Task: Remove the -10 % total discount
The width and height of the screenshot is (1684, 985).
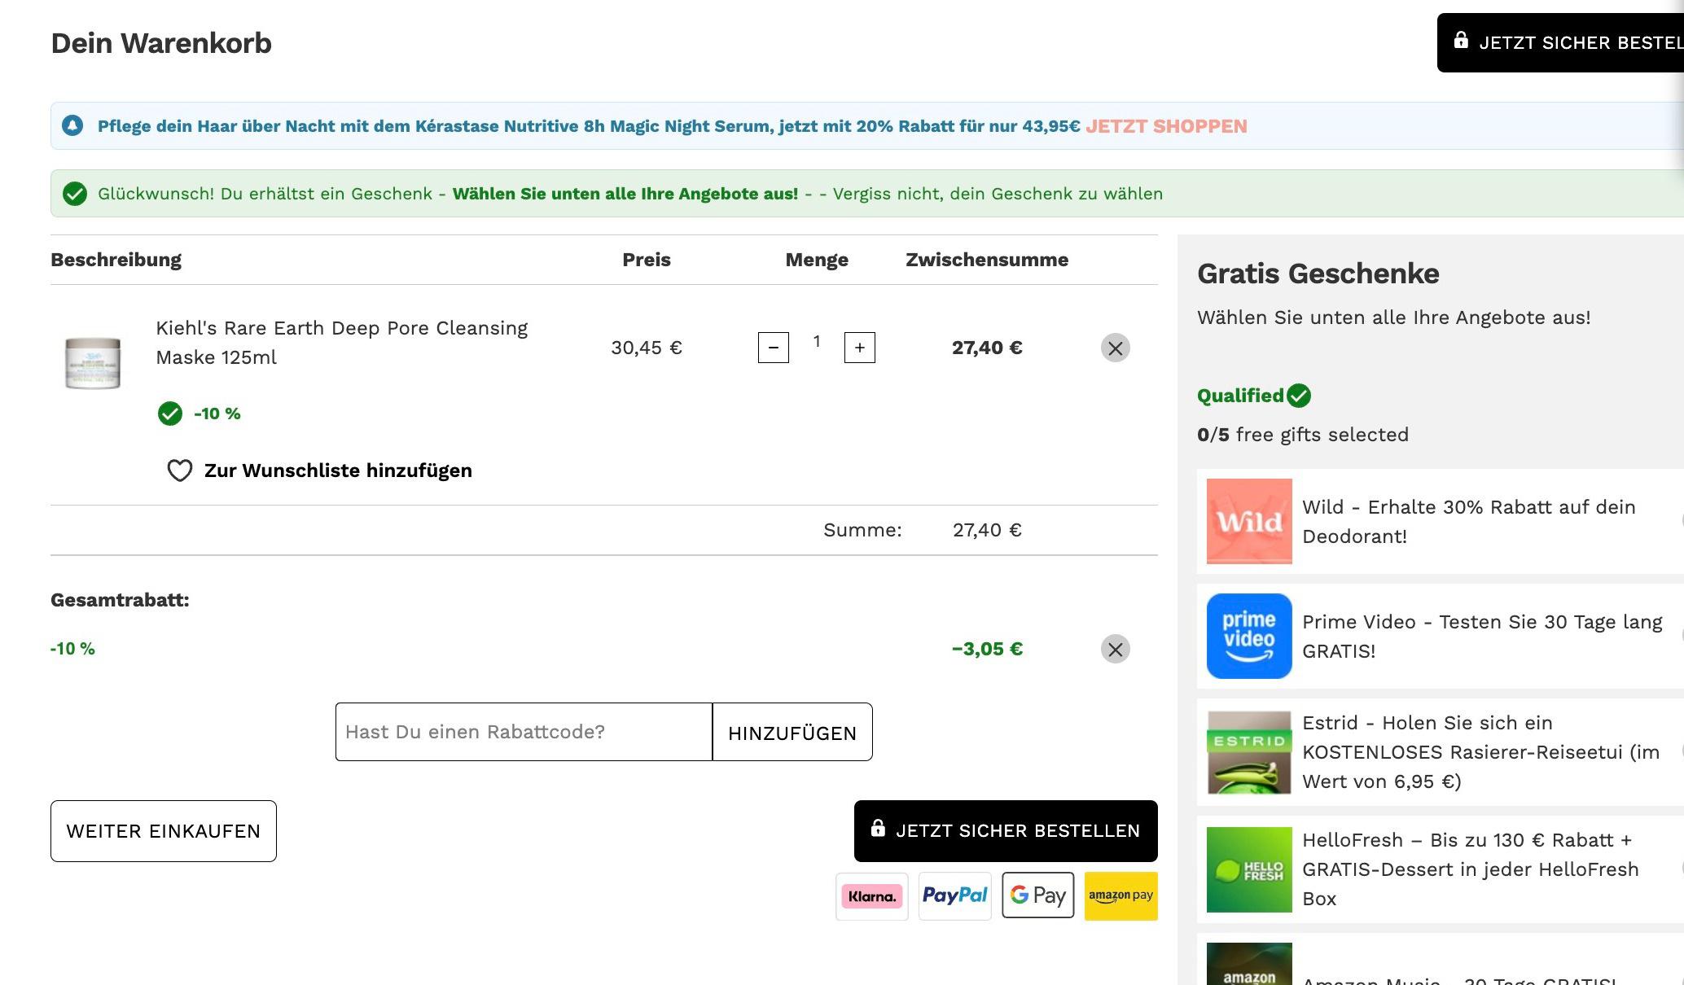Action: [x=1116, y=650]
